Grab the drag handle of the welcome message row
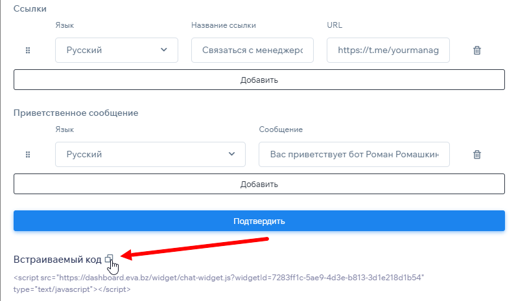Image resolution: width=516 pixels, height=301 pixels. click(28, 155)
